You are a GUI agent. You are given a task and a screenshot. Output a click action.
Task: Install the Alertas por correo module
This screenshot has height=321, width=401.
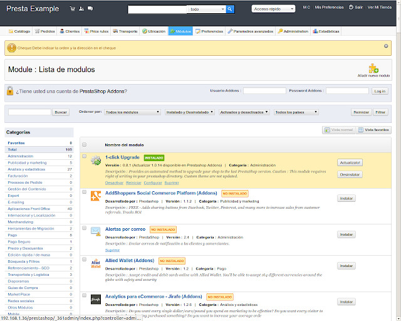point(346,234)
